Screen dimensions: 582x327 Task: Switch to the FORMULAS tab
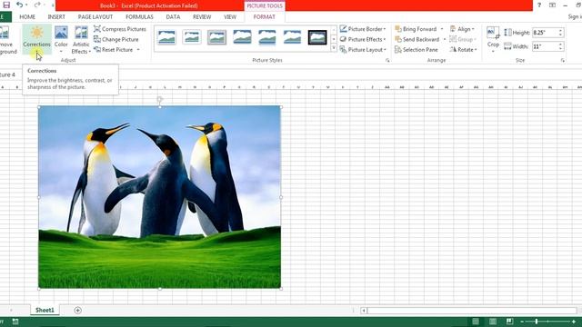(139, 17)
